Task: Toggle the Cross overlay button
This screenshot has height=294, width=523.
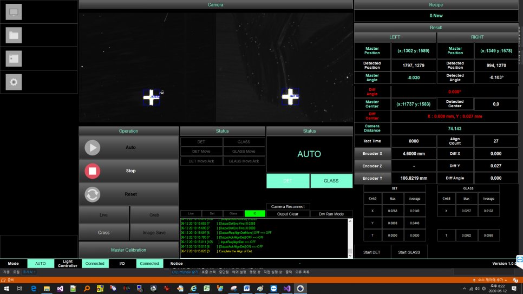Action: pyautogui.click(x=104, y=233)
